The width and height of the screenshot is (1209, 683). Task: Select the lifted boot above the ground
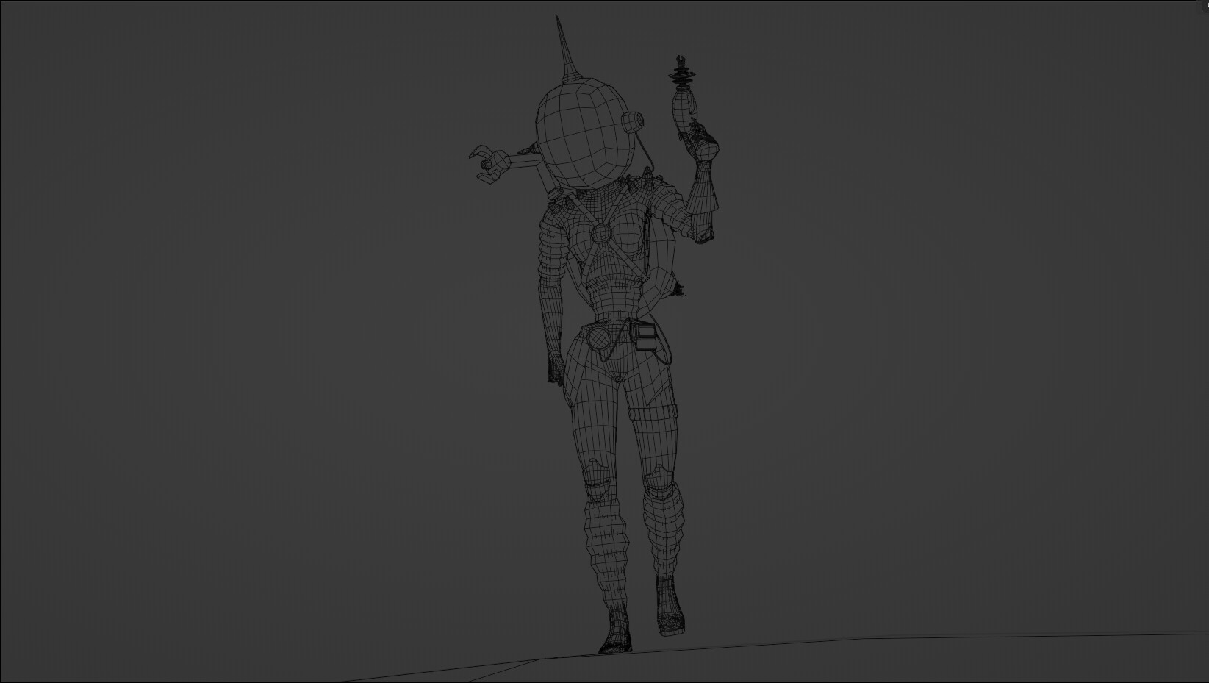[670, 610]
